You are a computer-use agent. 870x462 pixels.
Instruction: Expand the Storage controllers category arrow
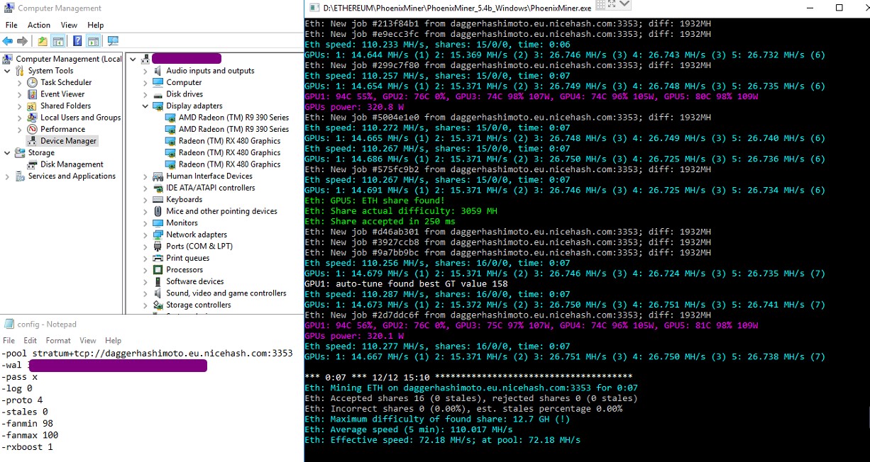point(145,305)
